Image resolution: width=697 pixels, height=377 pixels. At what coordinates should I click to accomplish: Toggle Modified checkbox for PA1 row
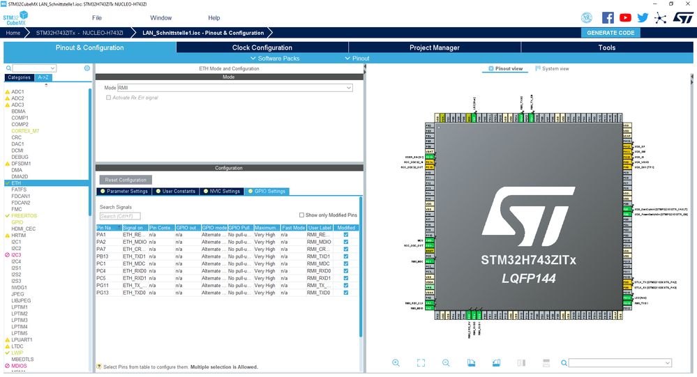tap(346, 235)
